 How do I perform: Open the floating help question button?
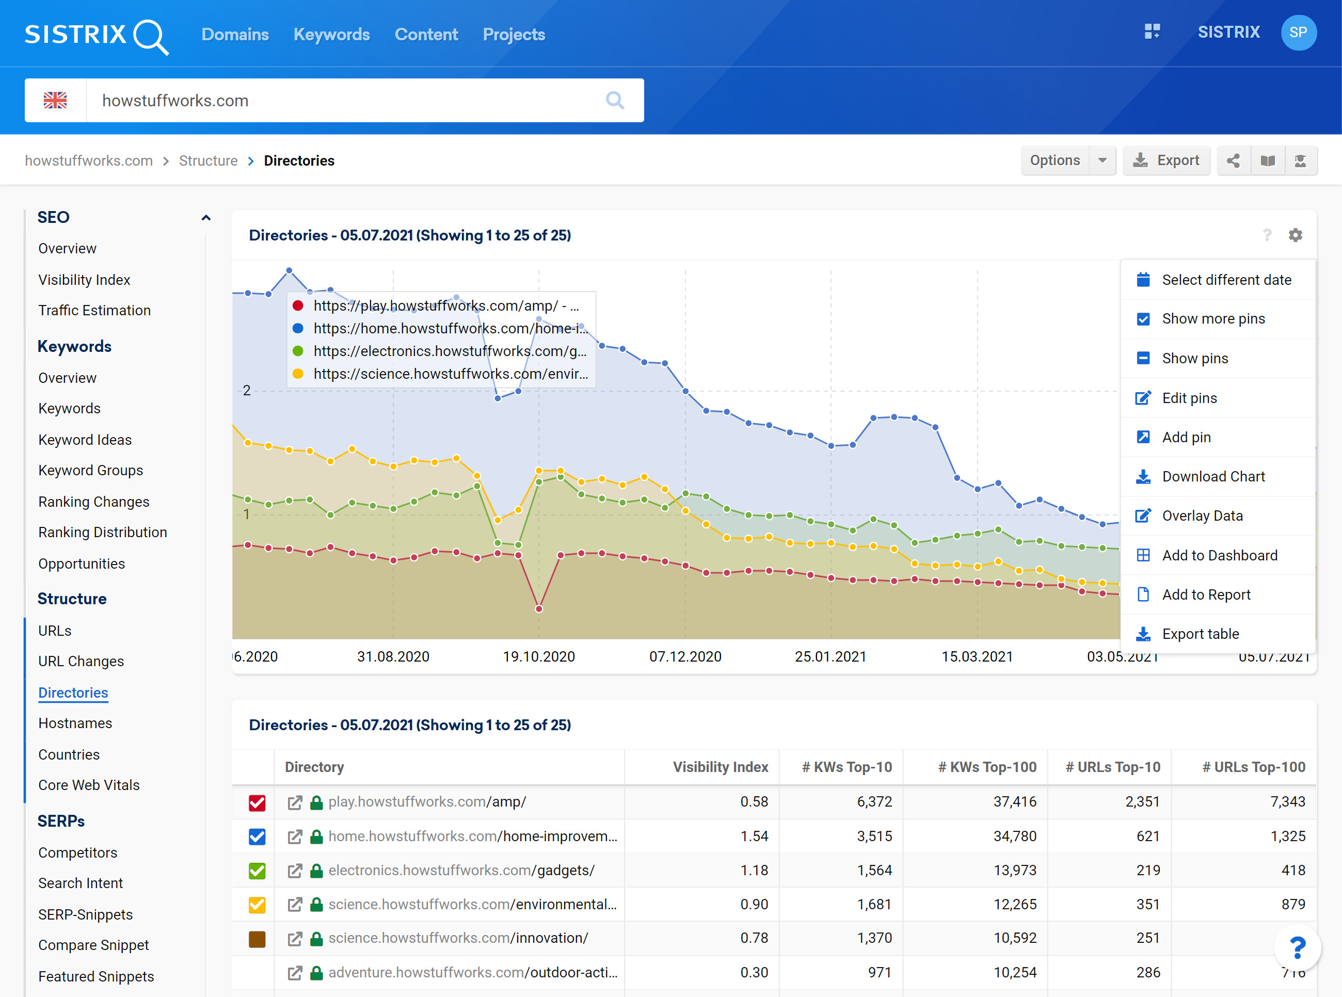click(1297, 948)
